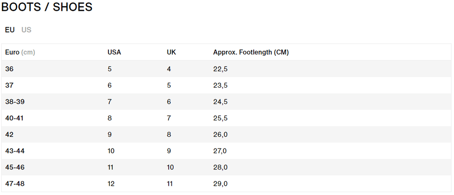Select the EU size tab

10,30
